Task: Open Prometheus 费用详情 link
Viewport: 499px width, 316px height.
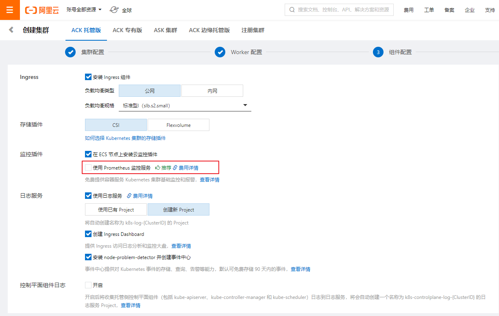Action: pyautogui.click(x=189, y=168)
